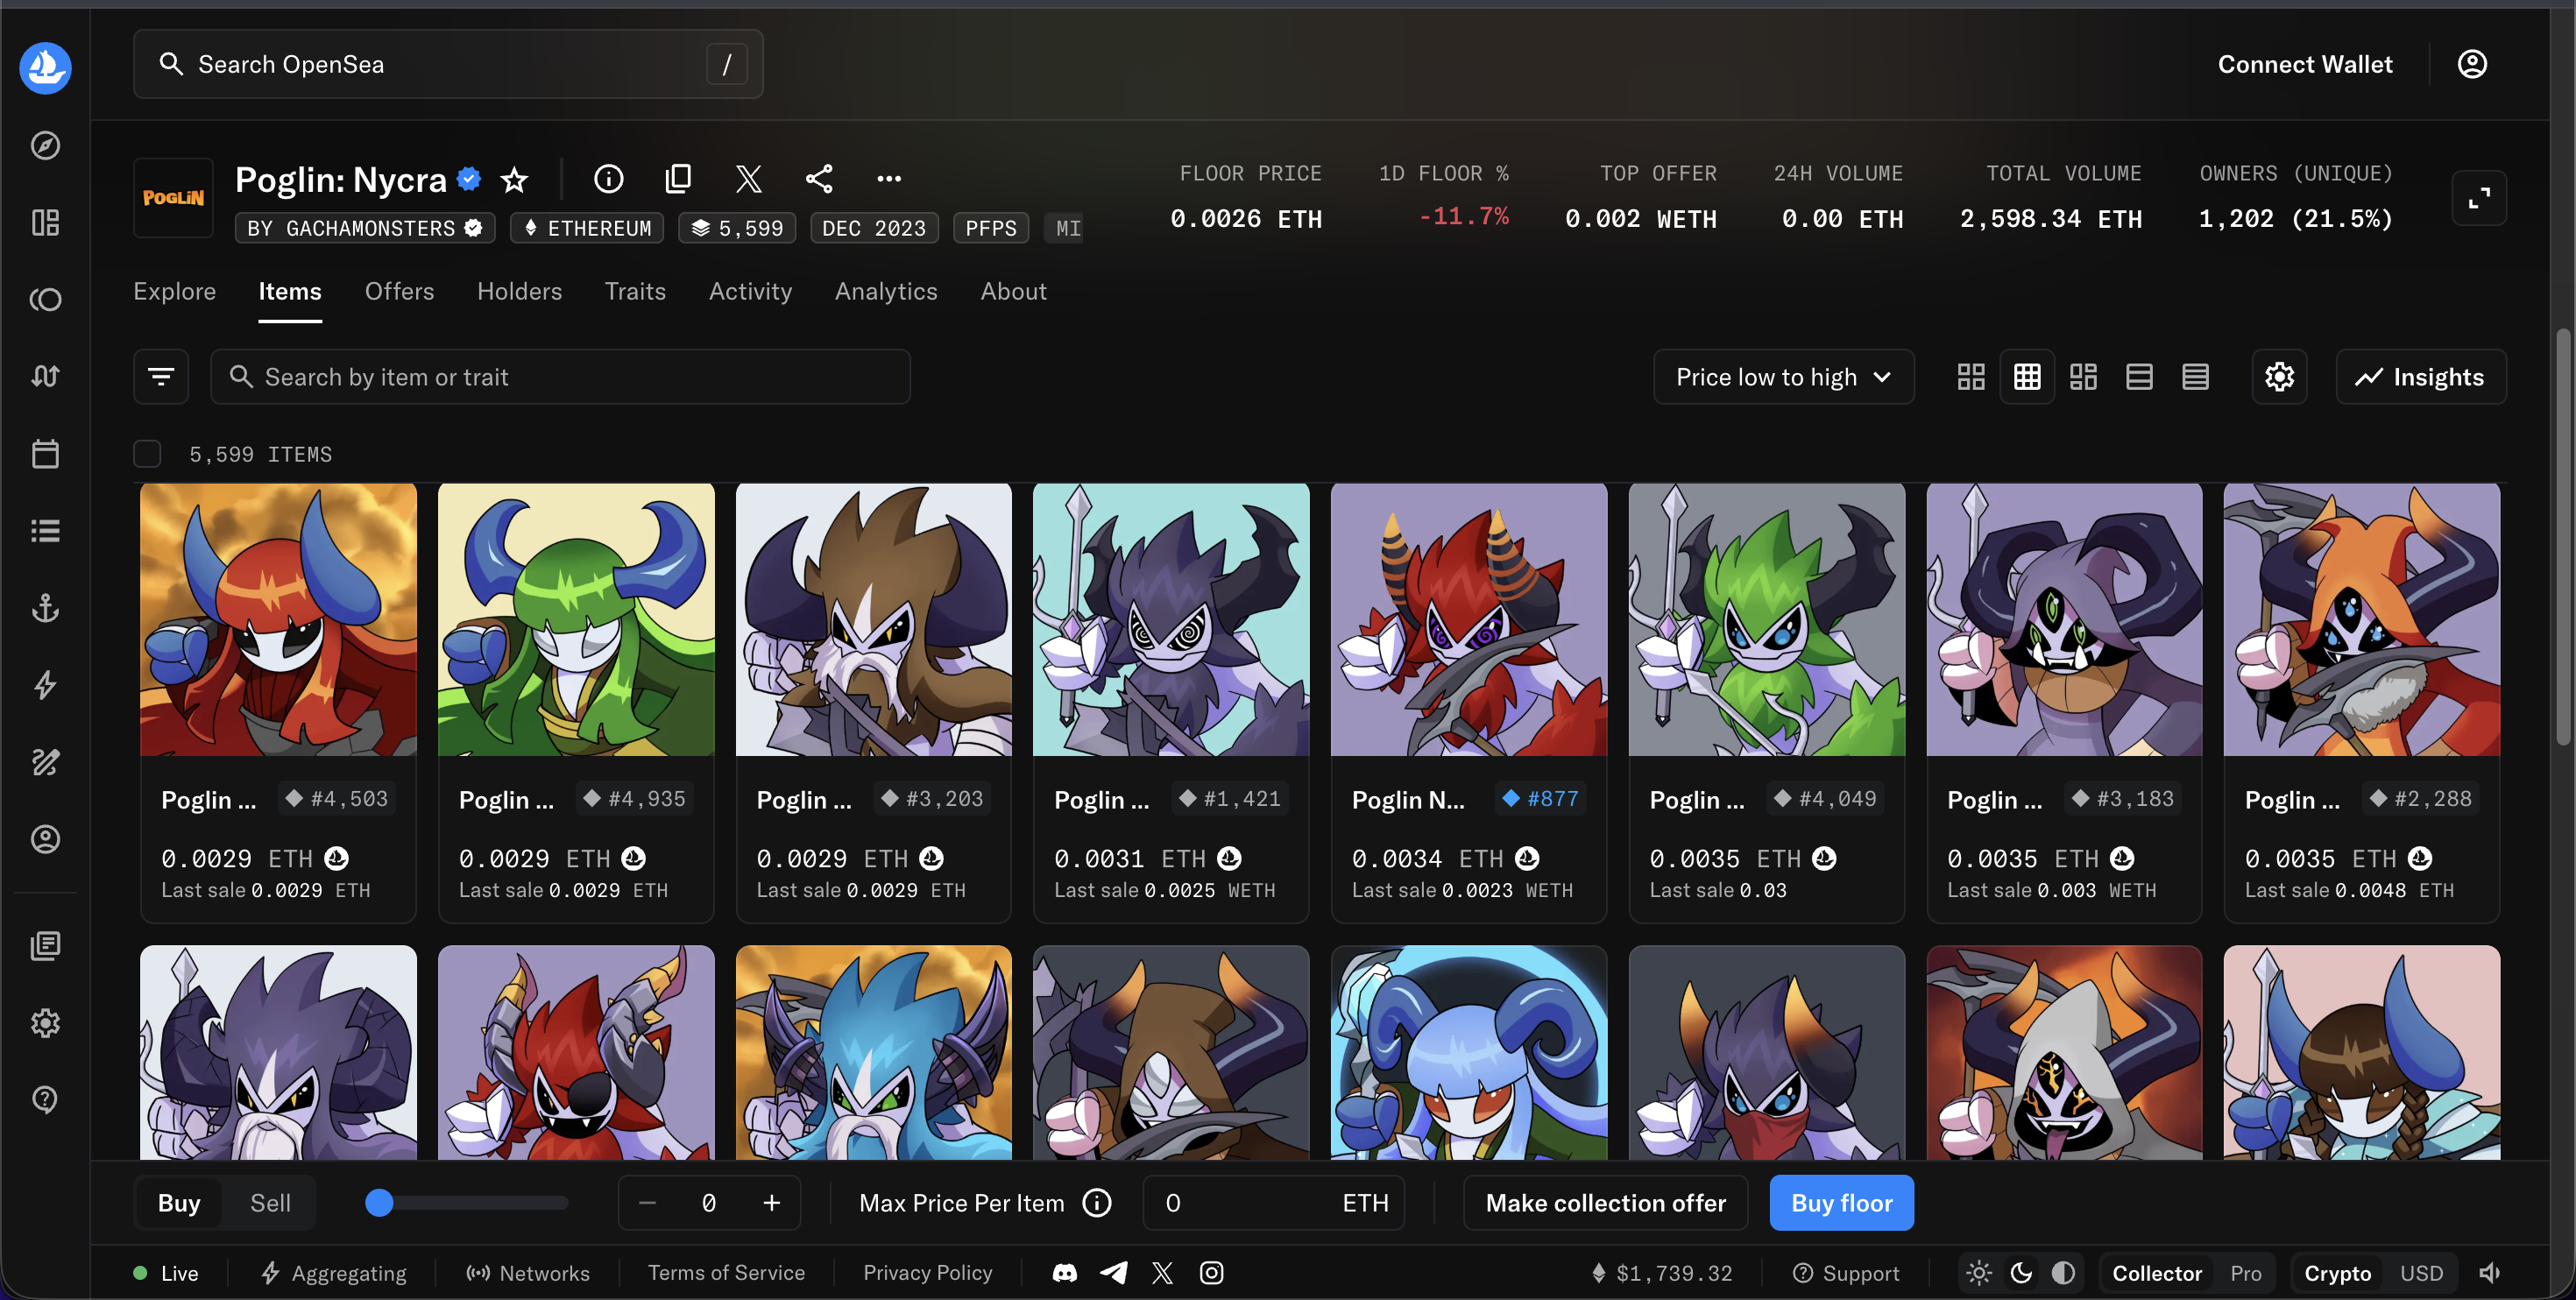Decrease the item quantity with the minus button
This screenshot has width=2576, height=1300.
(647, 1203)
